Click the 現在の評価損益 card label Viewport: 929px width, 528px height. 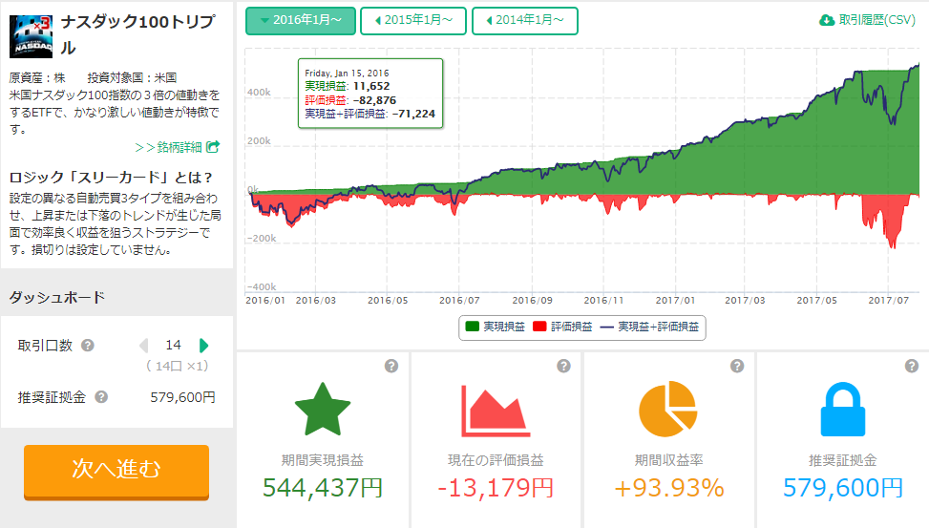click(496, 460)
